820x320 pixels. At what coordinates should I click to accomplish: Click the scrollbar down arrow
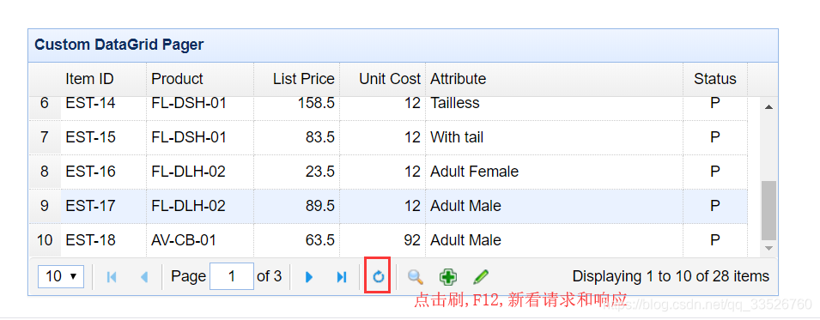[768, 249]
